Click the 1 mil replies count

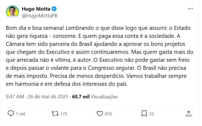pos(20,114)
